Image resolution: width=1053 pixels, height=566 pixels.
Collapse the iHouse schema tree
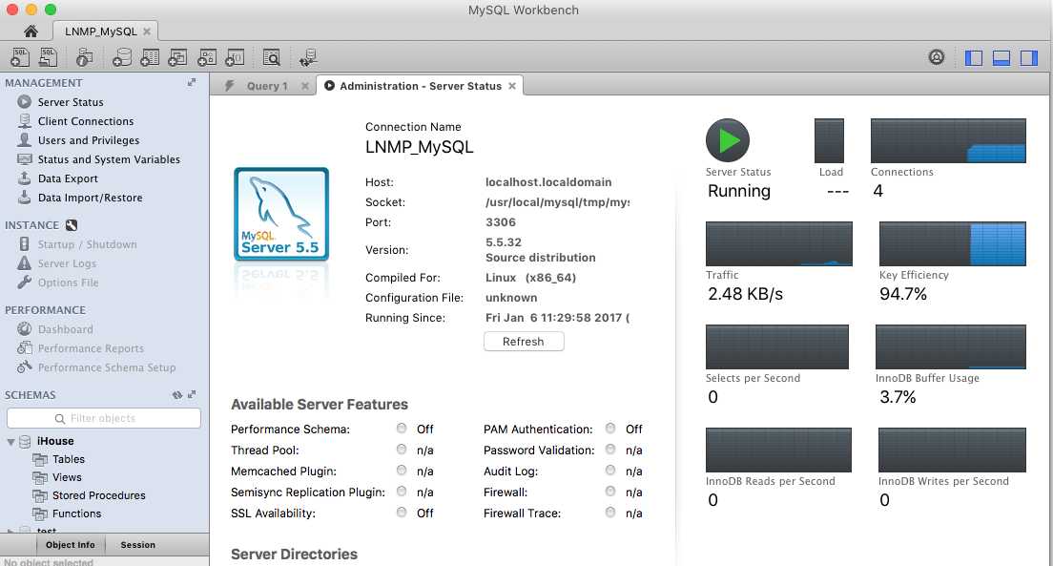(10, 442)
